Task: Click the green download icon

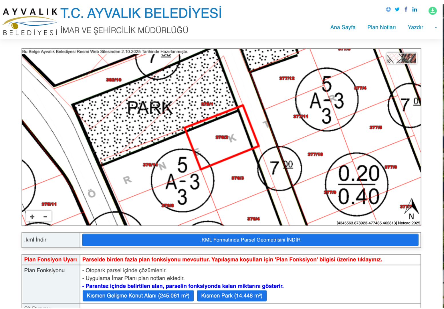Action: tap(433, 11)
